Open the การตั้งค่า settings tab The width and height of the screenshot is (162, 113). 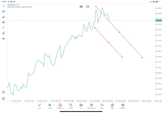click(x=123, y=106)
